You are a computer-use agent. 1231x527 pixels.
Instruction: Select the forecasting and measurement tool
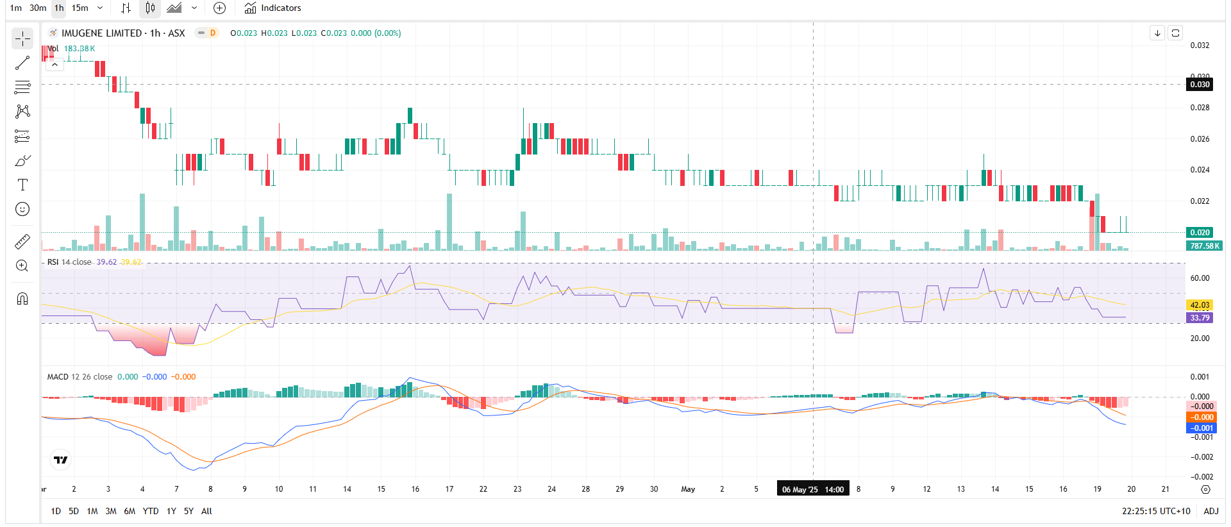point(22,136)
